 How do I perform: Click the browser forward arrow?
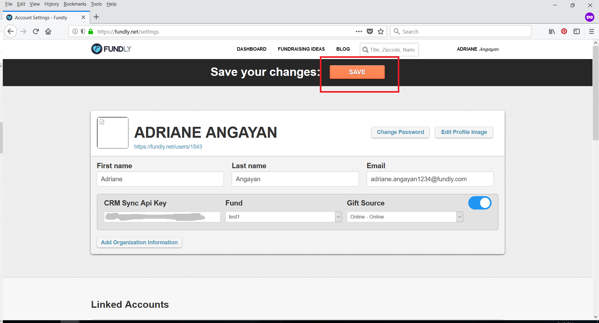point(23,31)
